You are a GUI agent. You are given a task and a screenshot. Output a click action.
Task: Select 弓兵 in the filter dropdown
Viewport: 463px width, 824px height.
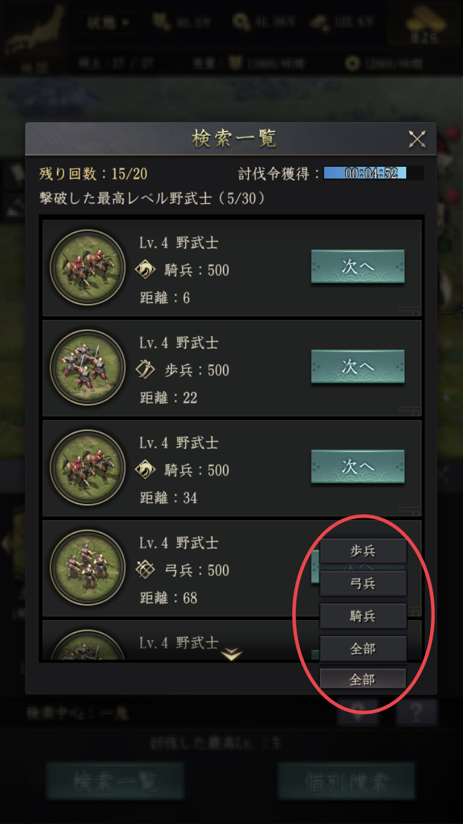point(363,584)
